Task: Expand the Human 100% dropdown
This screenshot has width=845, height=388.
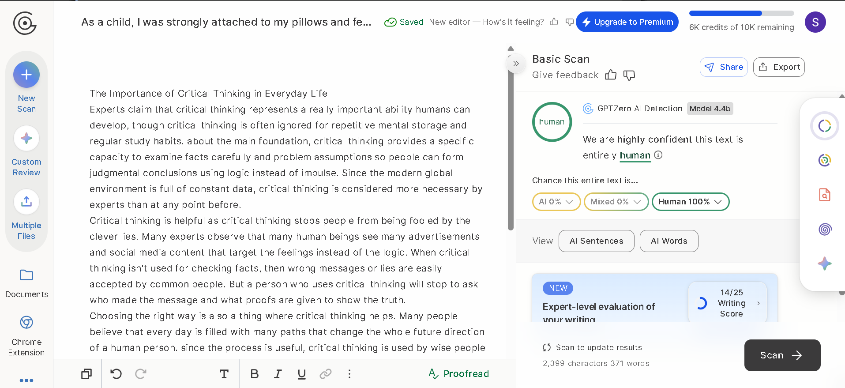Action: [690, 202]
